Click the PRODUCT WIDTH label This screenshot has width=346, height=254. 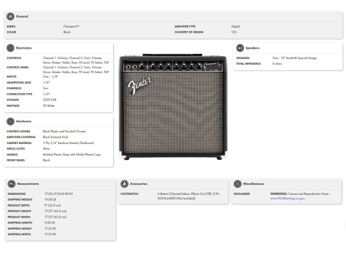[19, 217]
